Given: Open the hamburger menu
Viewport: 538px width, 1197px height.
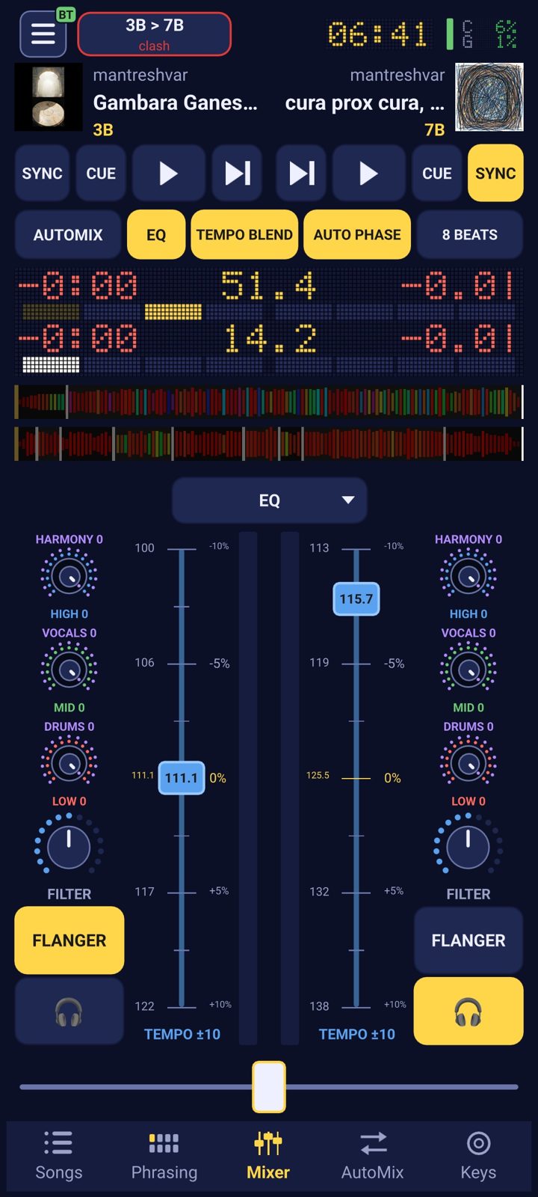Looking at the screenshot, I should tap(43, 34).
